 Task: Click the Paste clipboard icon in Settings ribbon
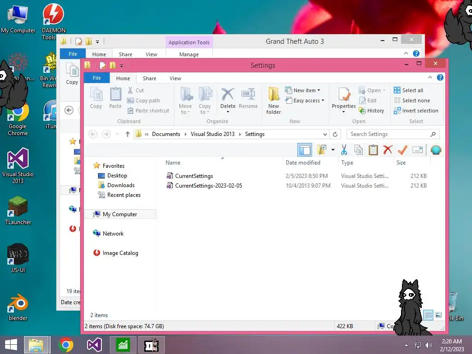pos(115,98)
